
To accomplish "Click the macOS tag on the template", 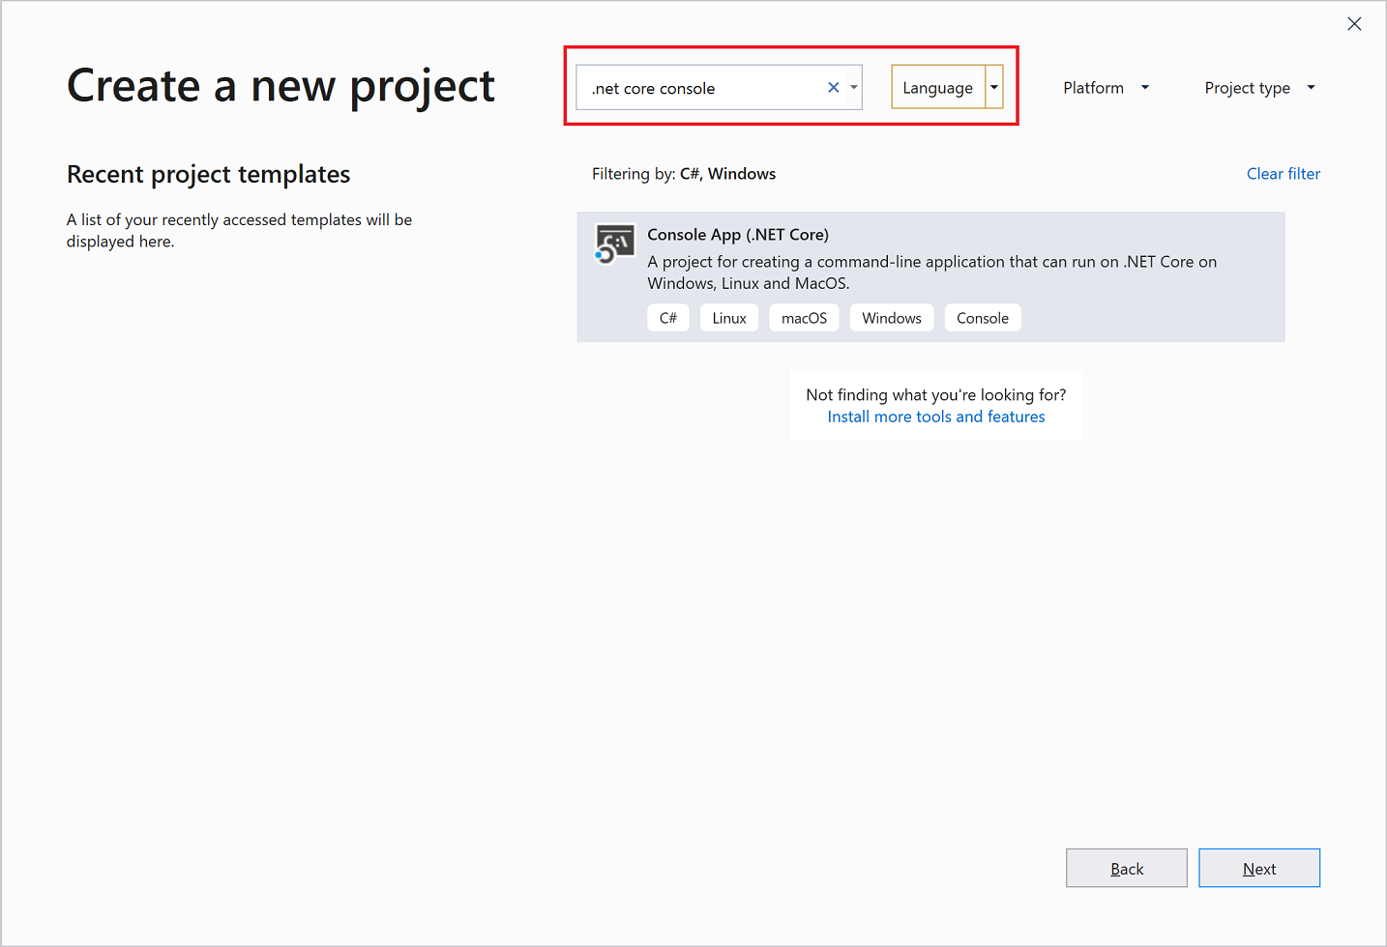I will pos(803,317).
